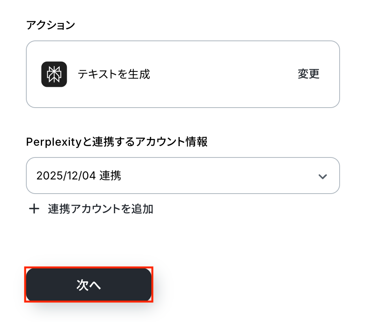Select the 2025/12/04 連携 account entry
This screenshot has width=373, height=322.
click(79, 176)
